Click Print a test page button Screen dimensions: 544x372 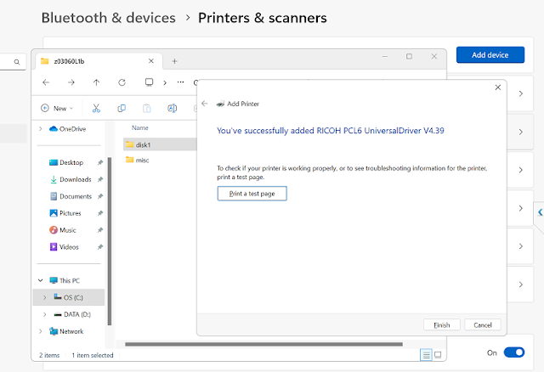point(252,194)
